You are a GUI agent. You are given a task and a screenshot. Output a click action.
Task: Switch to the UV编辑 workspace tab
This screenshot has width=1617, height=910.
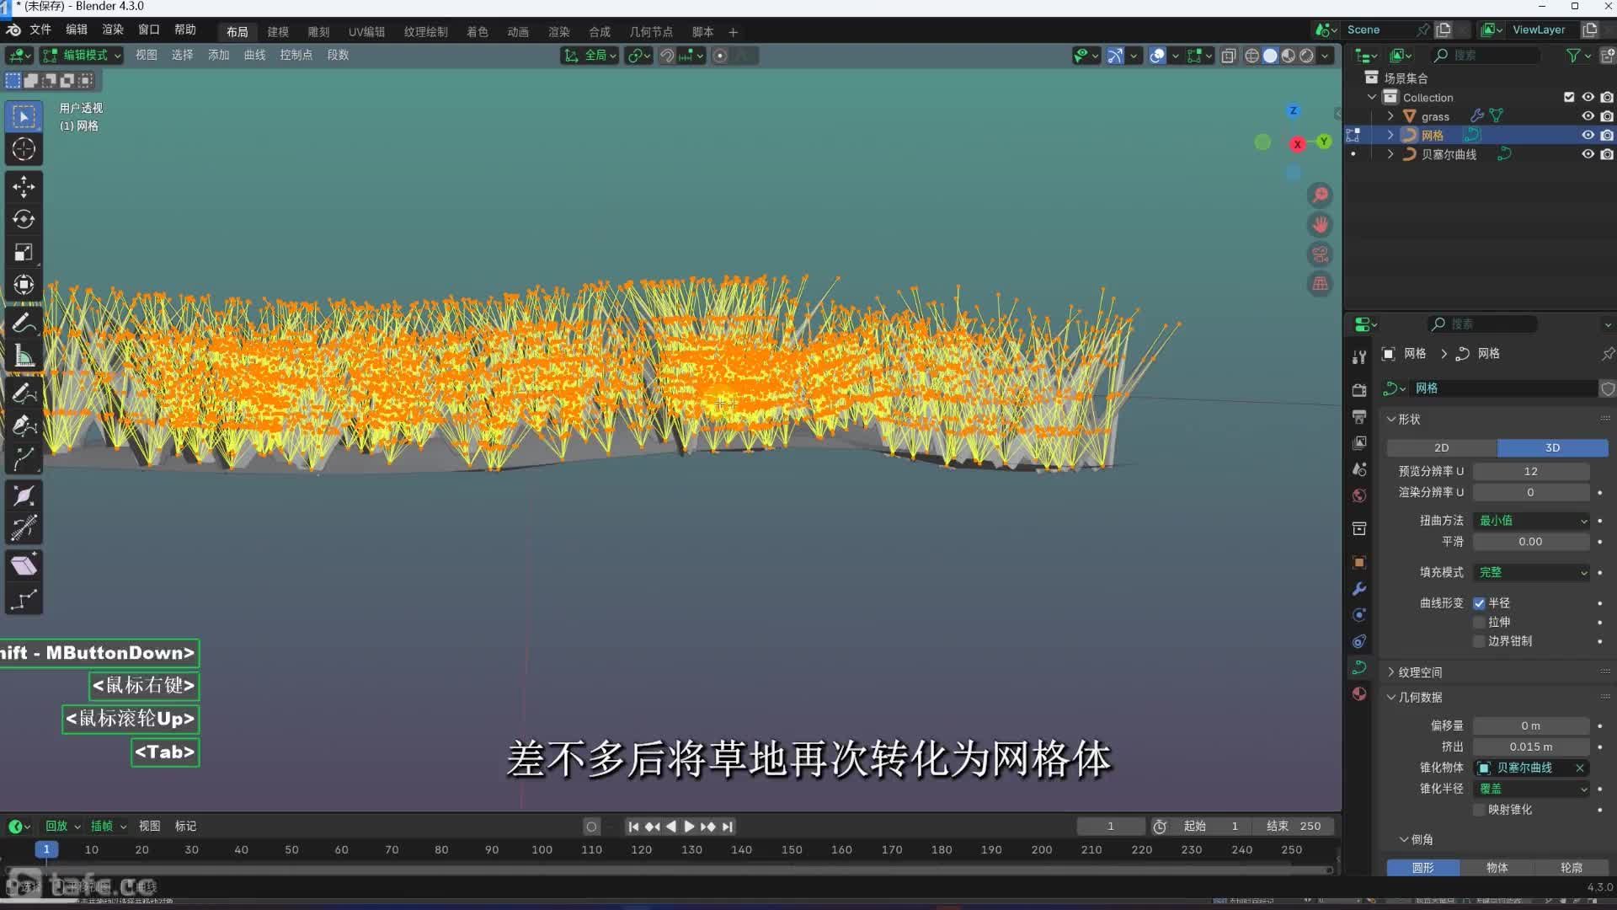[x=366, y=32]
